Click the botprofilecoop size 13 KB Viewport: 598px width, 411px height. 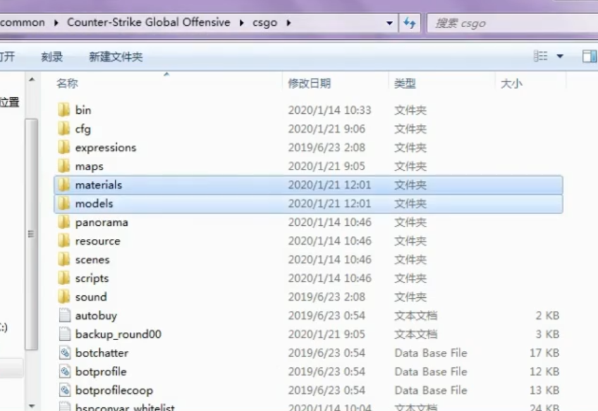pyautogui.click(x=544, y=390)
